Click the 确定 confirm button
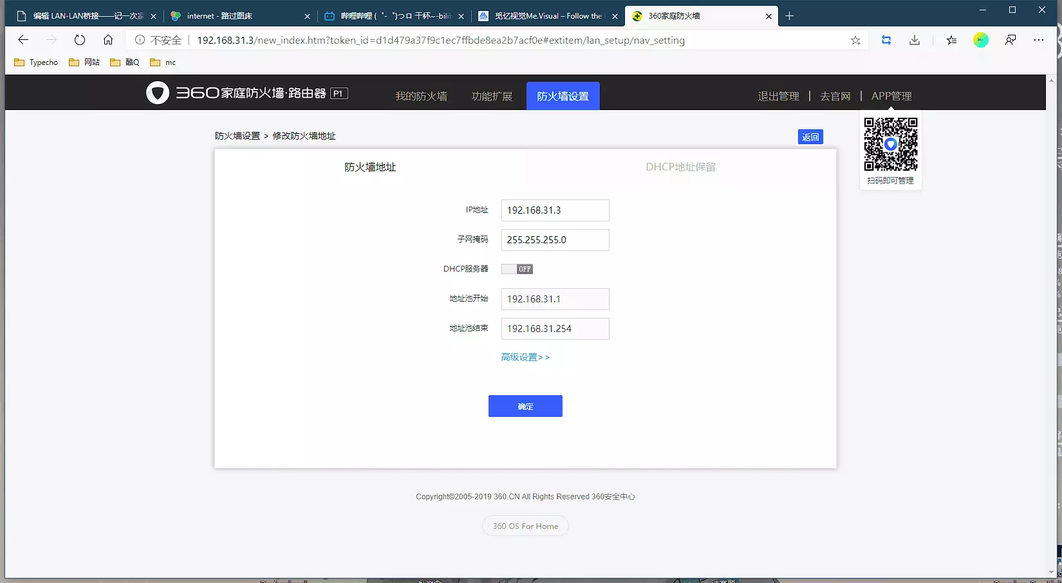The image size is (1062, 583). pos(525,406)
